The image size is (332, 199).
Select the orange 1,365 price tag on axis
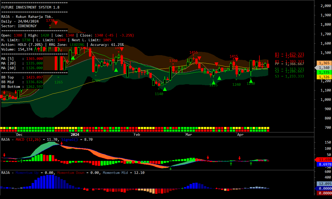coord(324,63)
